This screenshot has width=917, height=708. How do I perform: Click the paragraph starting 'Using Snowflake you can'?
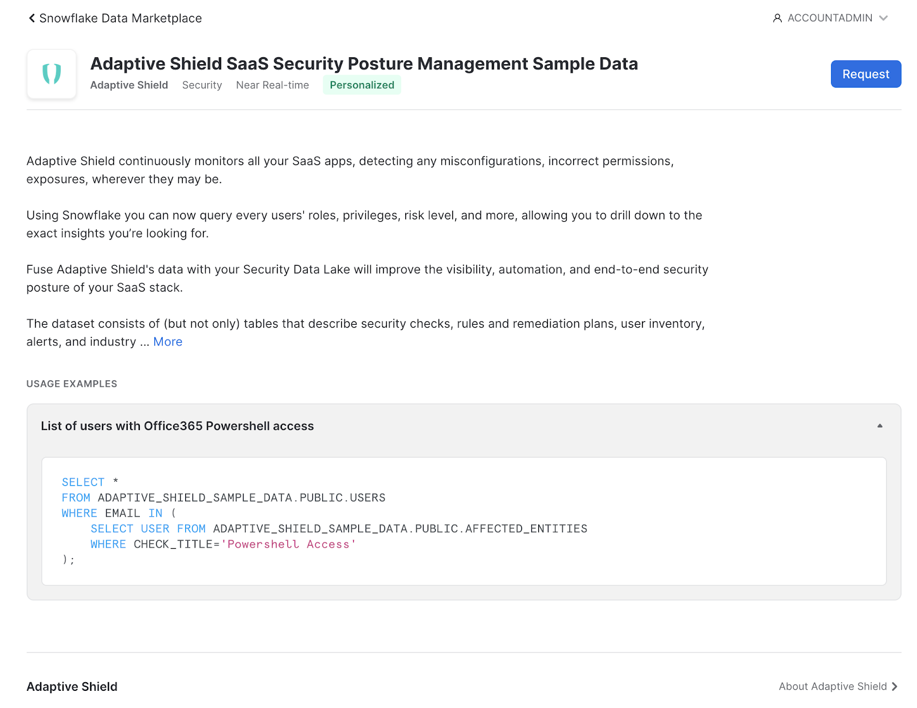[x=365, y=225]
